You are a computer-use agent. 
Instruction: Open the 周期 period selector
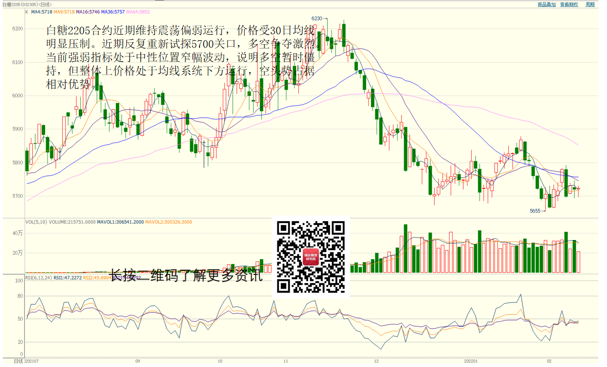(x=590, y=4)
